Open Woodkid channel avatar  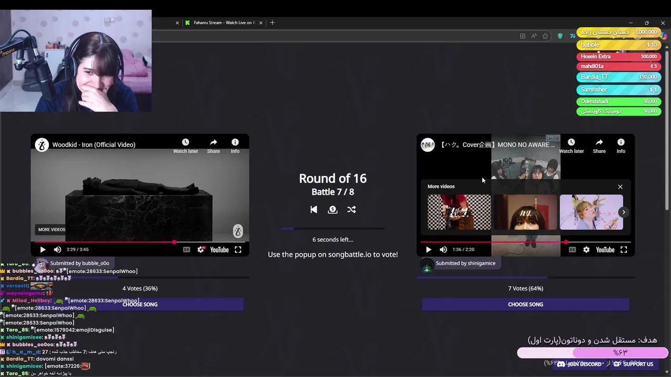pos(42,145)
